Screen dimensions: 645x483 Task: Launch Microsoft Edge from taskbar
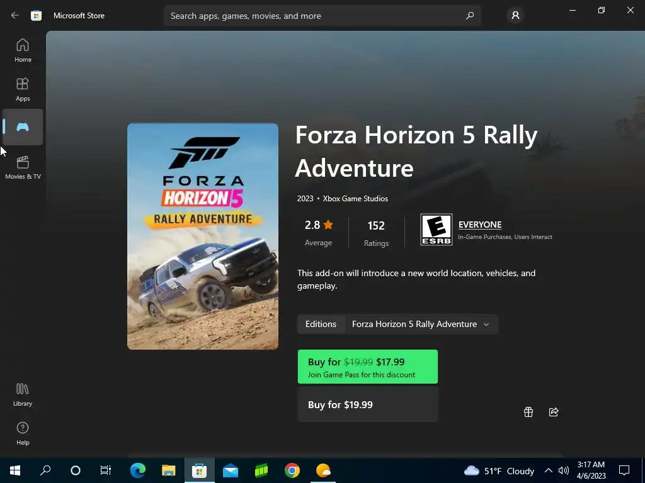pyautogui.click(x=138, y=470)
